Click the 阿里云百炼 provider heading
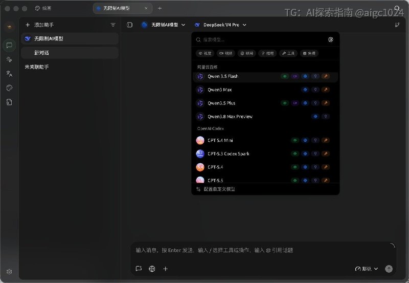 [x=207, y=67]
